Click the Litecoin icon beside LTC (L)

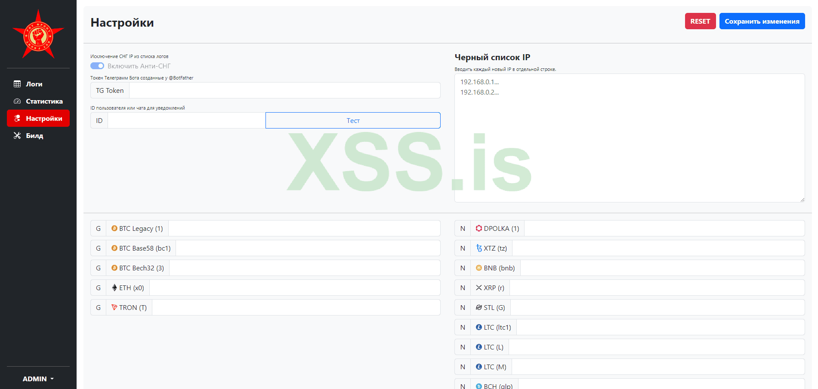(479, 347)
